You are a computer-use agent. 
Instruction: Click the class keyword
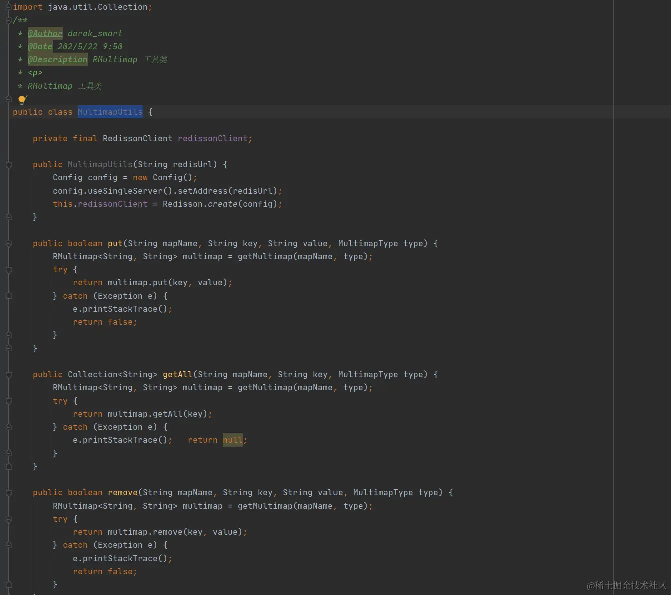(x=60, y=112)
